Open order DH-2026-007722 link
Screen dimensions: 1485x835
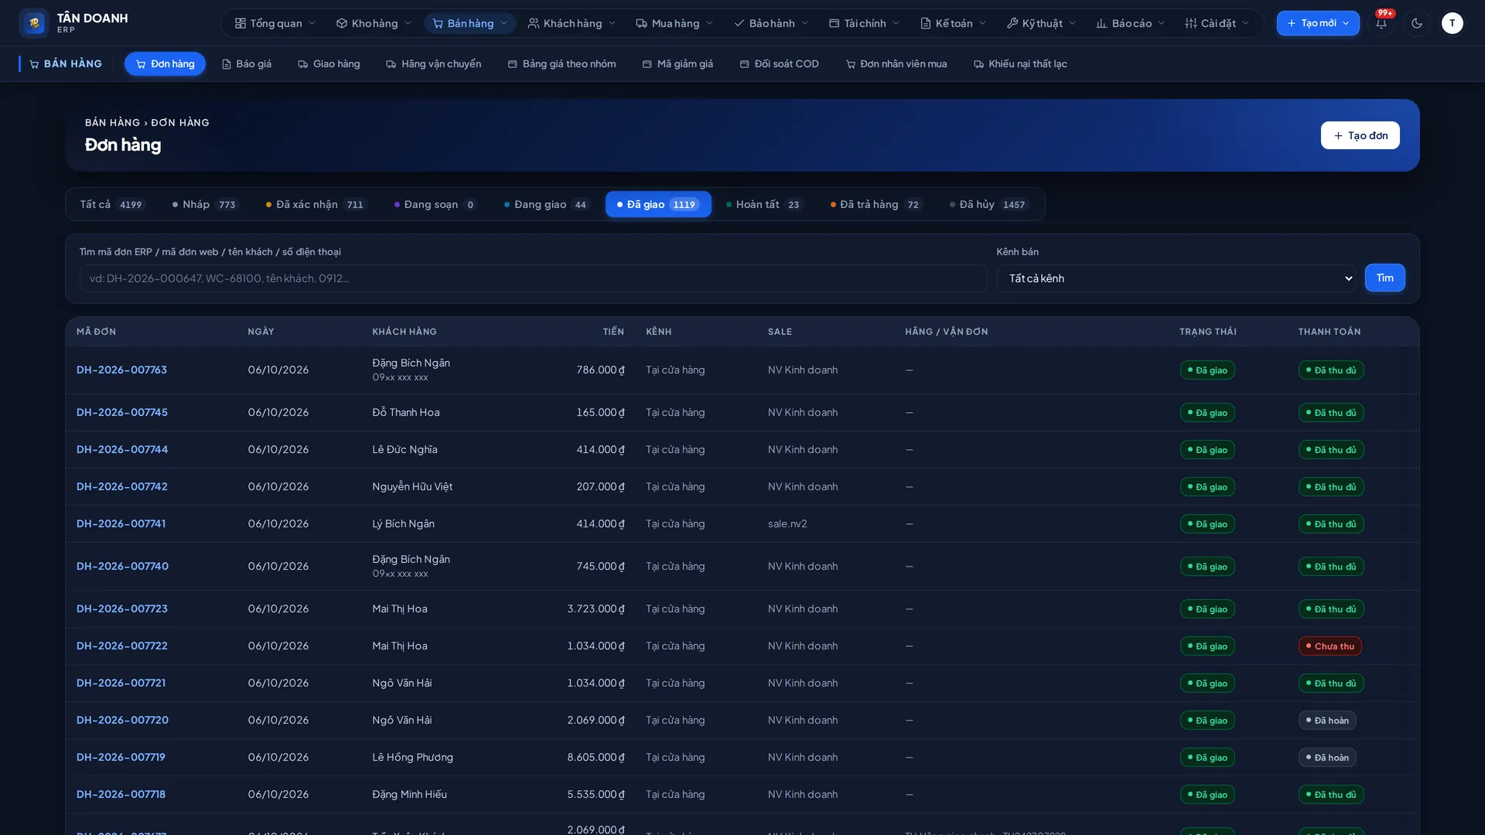122,646
